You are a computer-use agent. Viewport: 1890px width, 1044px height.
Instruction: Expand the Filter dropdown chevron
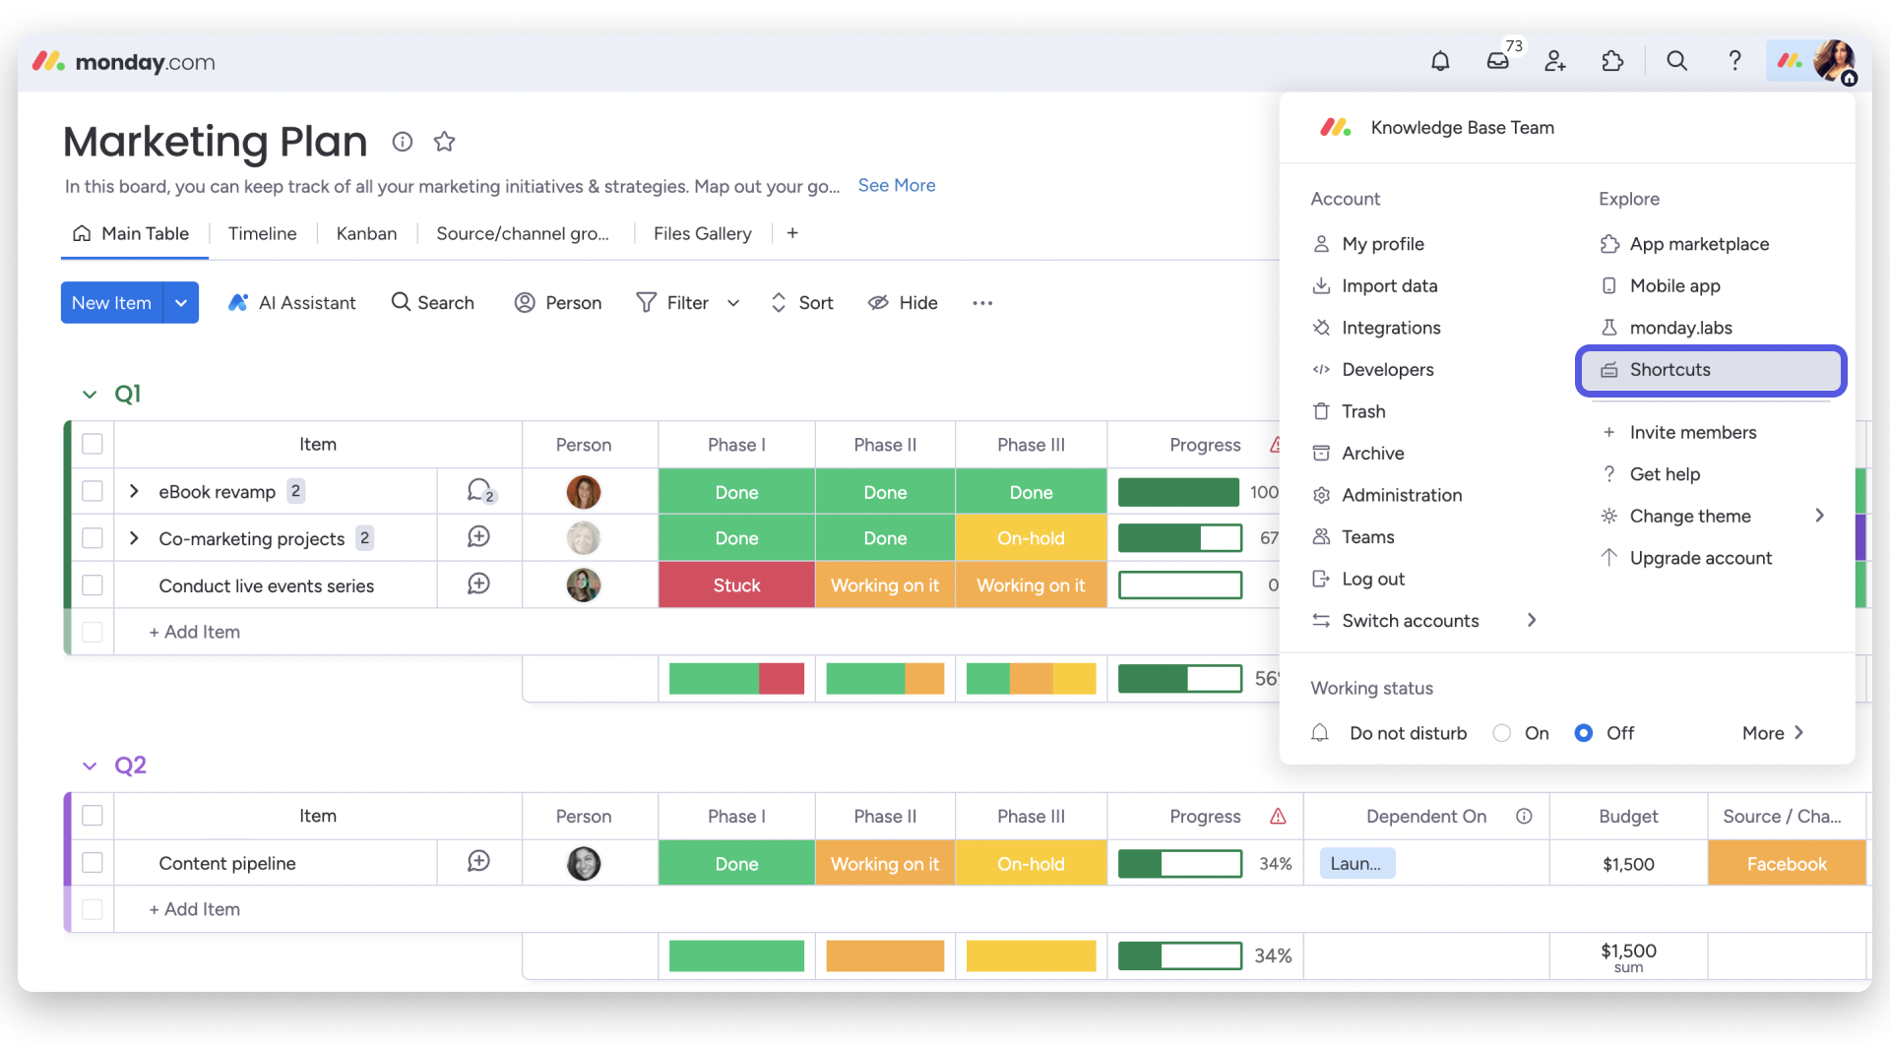tap(733, 303)
